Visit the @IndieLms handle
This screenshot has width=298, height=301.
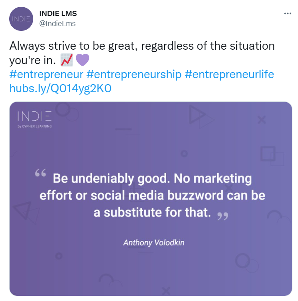(57, 24)
